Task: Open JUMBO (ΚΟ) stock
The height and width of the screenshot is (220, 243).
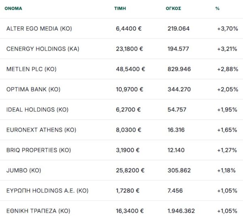Action: pos(24,171)
